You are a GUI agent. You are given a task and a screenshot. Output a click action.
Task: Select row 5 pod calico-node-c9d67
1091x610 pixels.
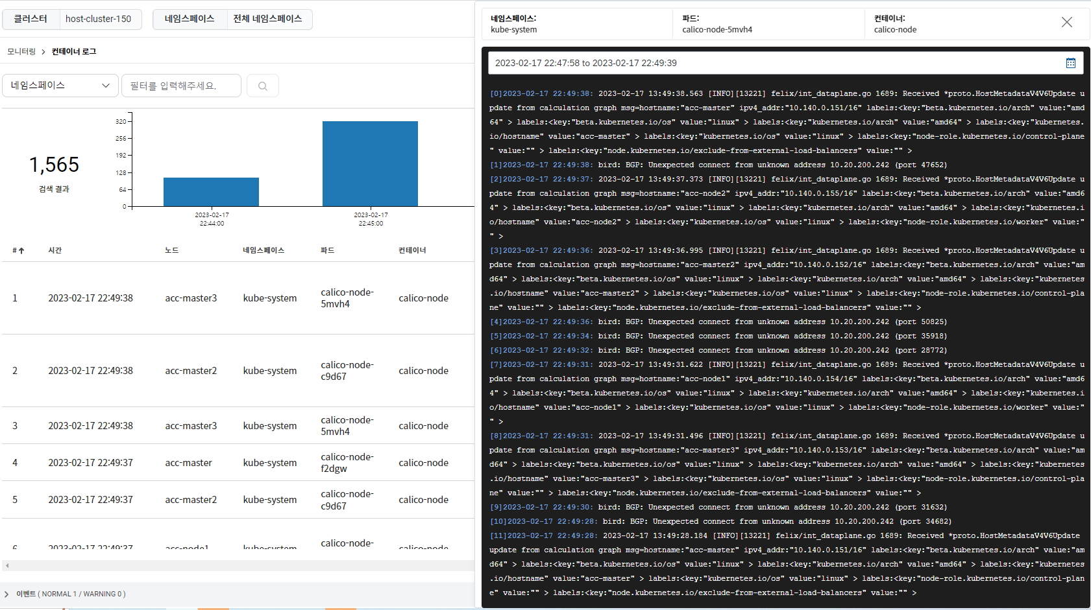coord(347,500)
